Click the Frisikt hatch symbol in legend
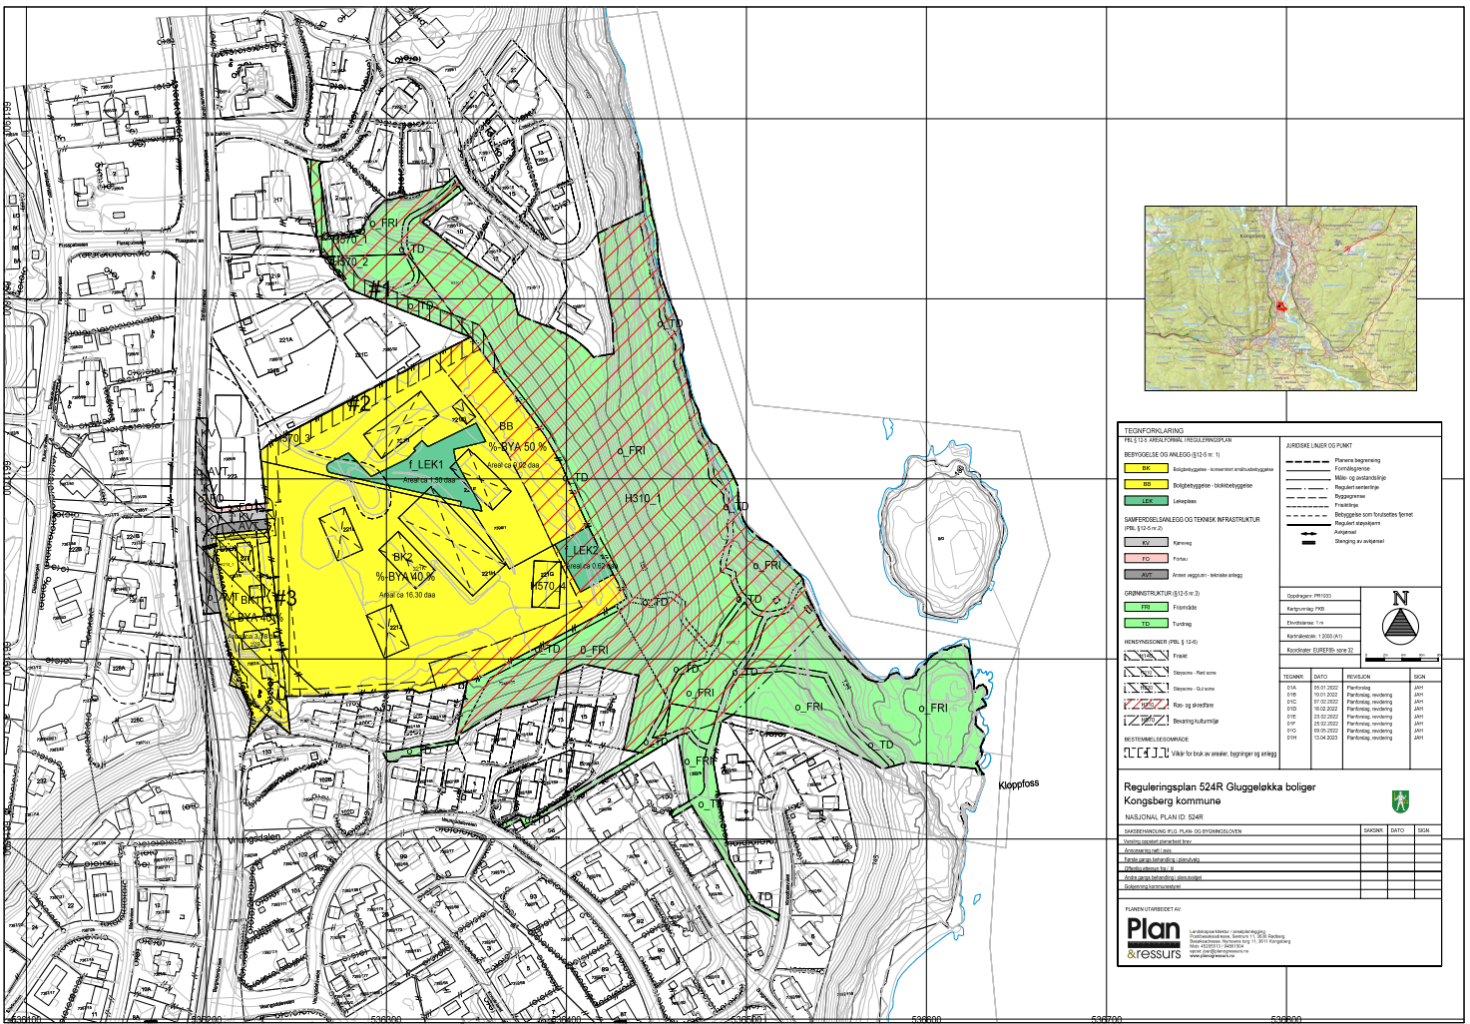The width and height of the screenshot is (1470, 1024). [x=1146, y=656]
